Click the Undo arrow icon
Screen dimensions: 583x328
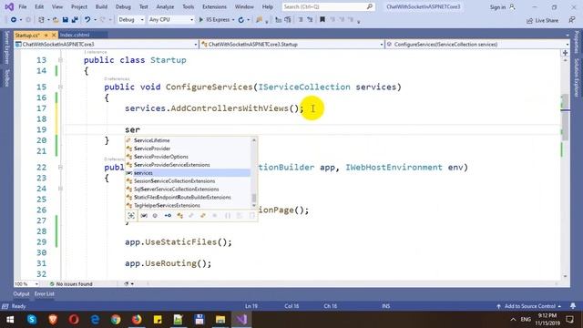pos(87,20)
